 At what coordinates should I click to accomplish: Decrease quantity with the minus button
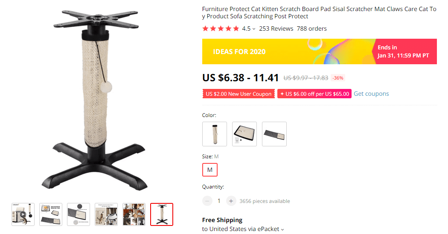point(207,201)
